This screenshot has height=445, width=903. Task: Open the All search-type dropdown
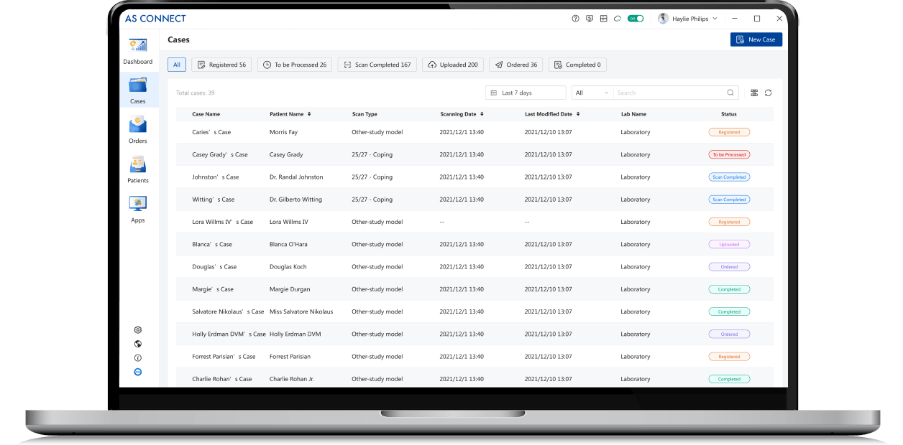(592, 93)
